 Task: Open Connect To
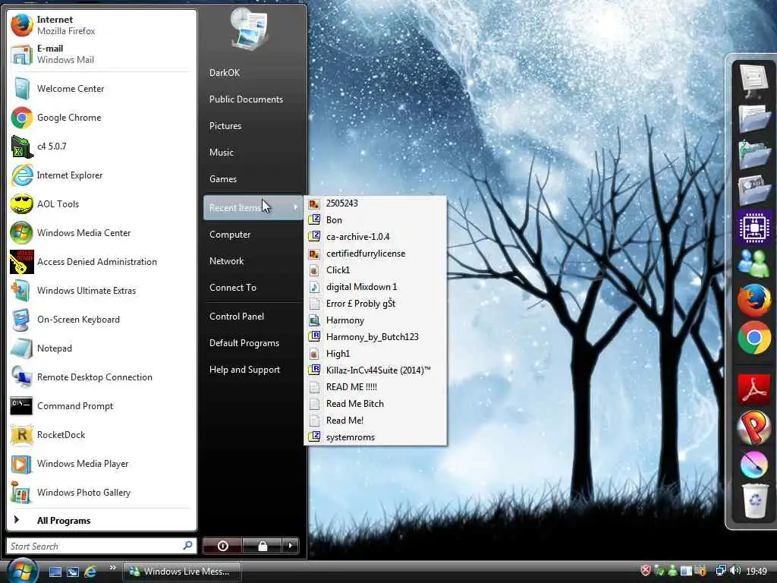[x=253, y=288]
